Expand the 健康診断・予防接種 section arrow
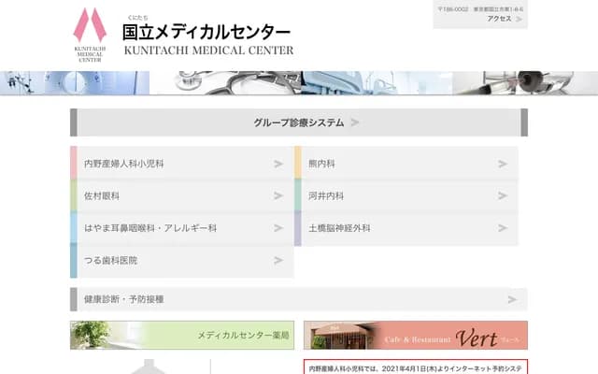Image resolution: width=598 pixels, height=374 pixels. pyautogui.click(x=512, y=299)
